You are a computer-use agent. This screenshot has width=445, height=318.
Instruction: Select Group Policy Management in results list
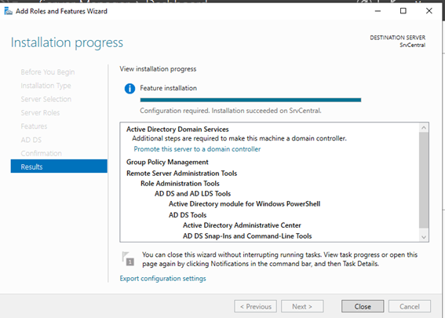click(x=167, y=162)
